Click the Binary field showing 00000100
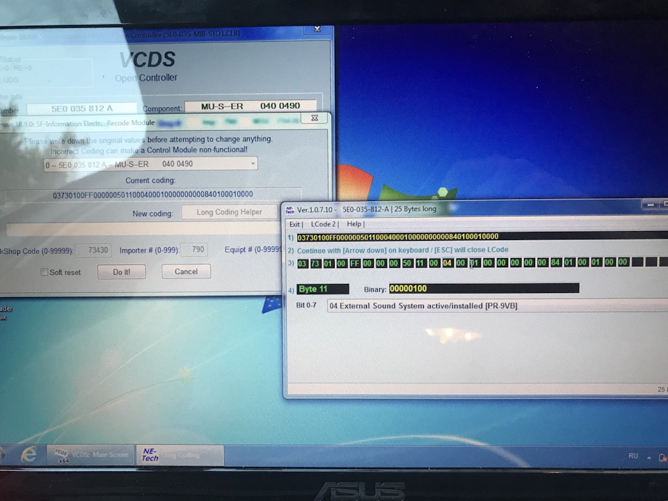 (484, 288)
